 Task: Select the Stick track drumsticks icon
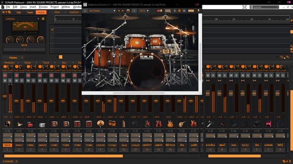click(124, 124)
